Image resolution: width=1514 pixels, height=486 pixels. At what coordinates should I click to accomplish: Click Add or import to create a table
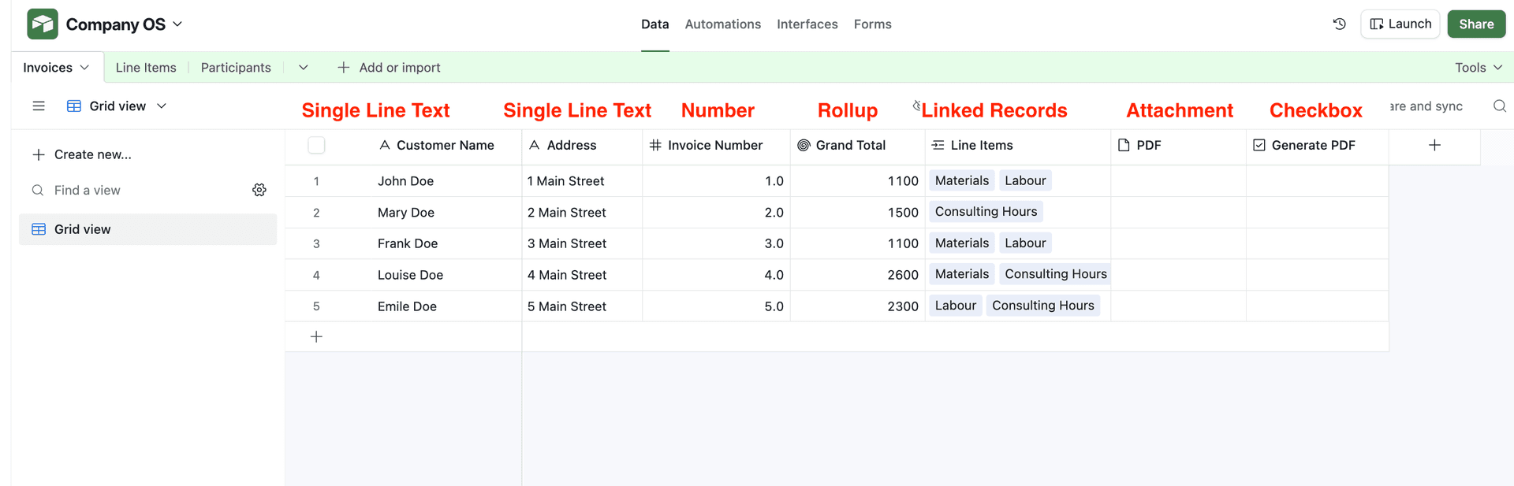click(390, 67)
